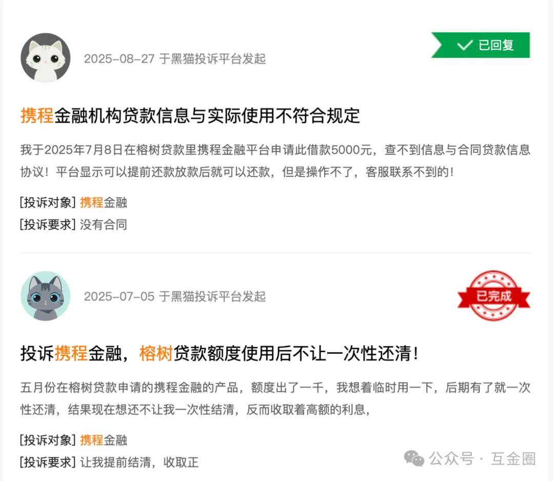Image resolution: width=554 pixels, height=481 pixels.
Task: Click the white checkmark in green badge
Action: (465, 45)
